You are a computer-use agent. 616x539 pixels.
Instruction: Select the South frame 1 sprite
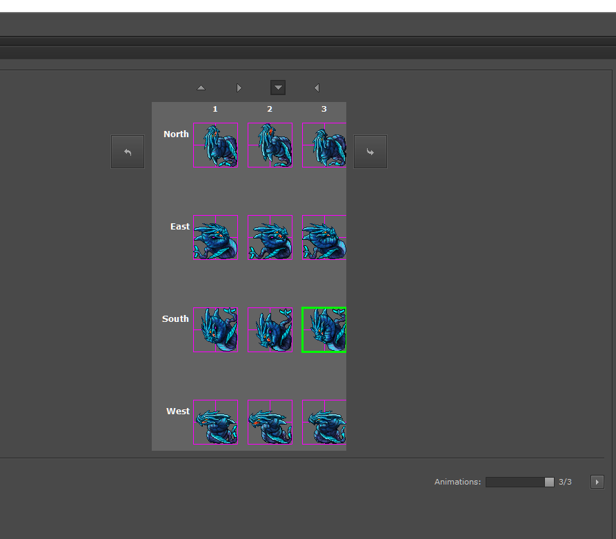[215, 329]
